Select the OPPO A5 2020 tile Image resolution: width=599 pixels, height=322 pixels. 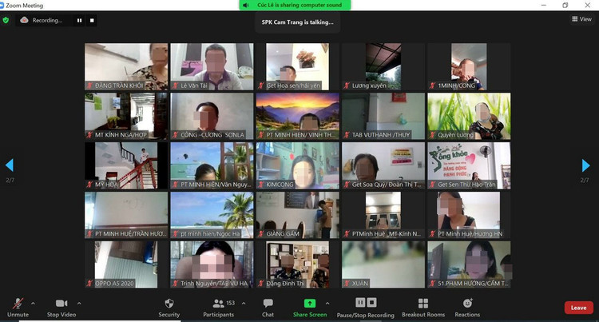pyautogui.click(x=126, y=264)
